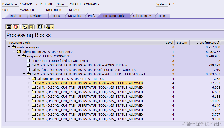This screenshot has height=128, width=224.
Task: Click the PERFORM IF FOUND document icon
Action: [28, 61]
